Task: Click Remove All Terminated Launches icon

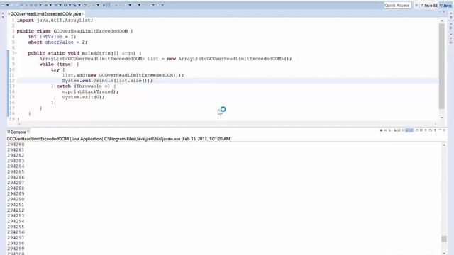Action: pyautogui.click(x=389, y=130)
